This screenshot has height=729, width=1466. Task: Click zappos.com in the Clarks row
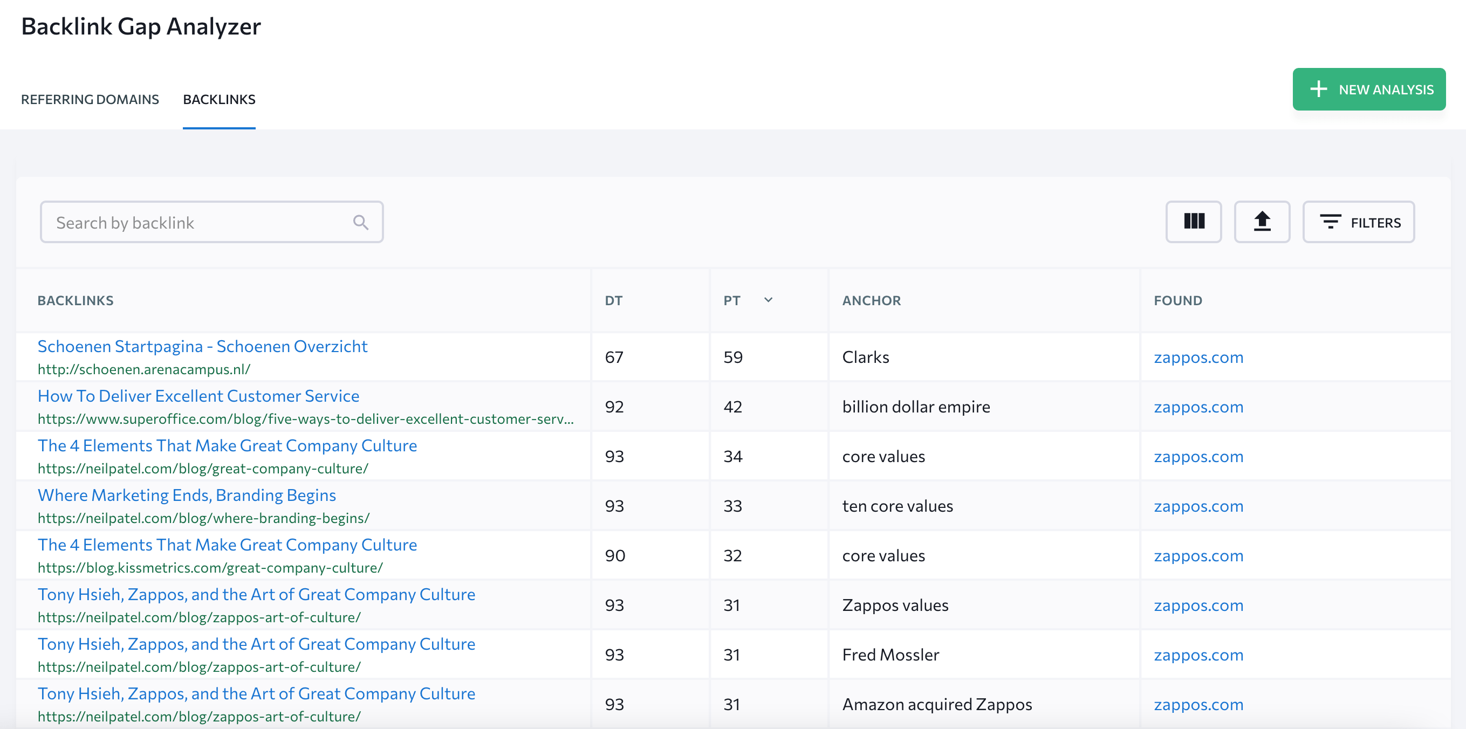pos(1198,357)
